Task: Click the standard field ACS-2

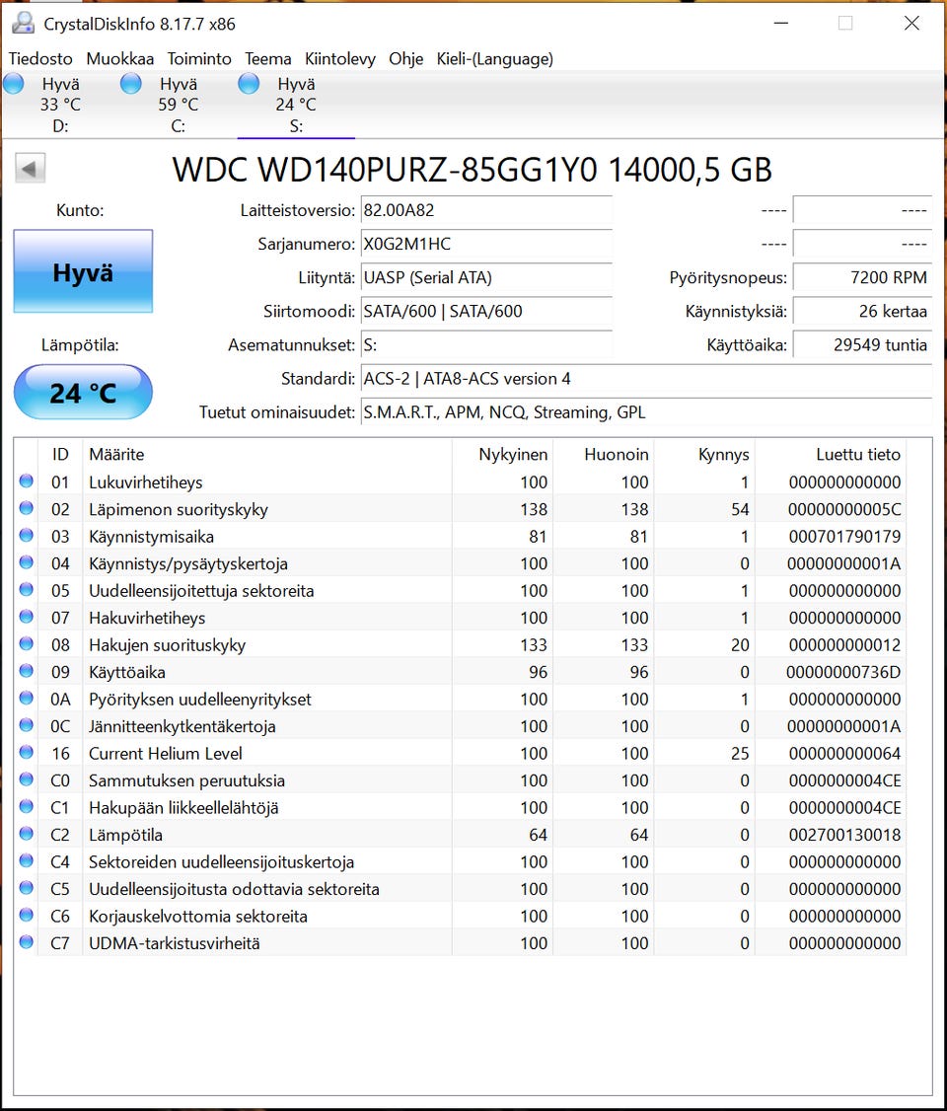Action: pos(646,379)
